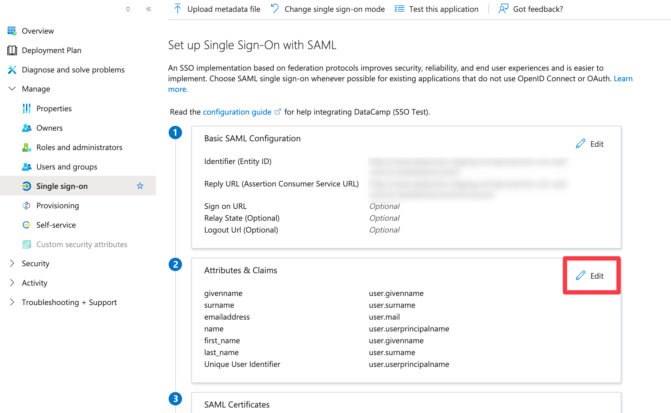
Task: Click the Properties bars icon
Action: (26, 108)
